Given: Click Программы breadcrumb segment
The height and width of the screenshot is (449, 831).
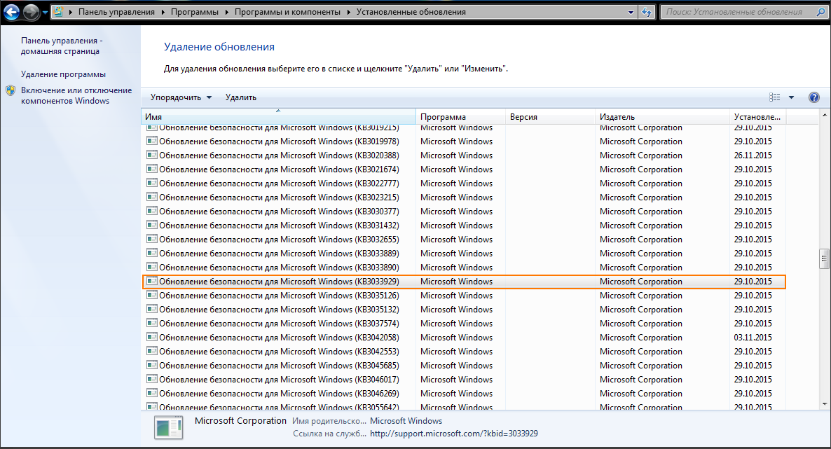Looking at the screenshot, I should click(195, 12).
